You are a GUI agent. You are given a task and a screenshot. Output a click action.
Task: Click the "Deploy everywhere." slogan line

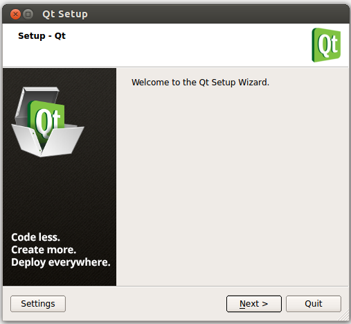[x=61, y=262]
